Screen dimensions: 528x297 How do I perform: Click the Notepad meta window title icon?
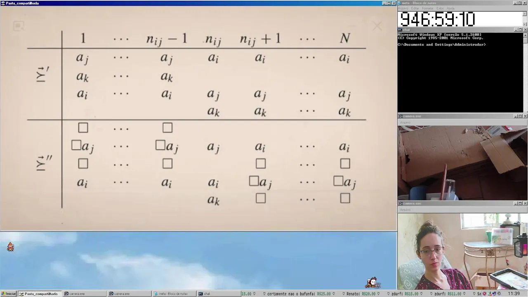coord(399,3)
